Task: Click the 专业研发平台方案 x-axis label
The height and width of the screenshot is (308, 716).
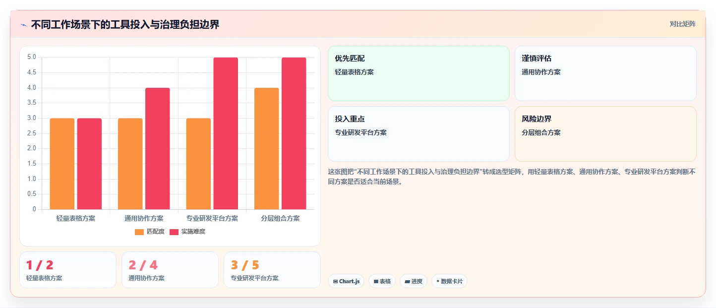Action: click(x=212, y=218)
